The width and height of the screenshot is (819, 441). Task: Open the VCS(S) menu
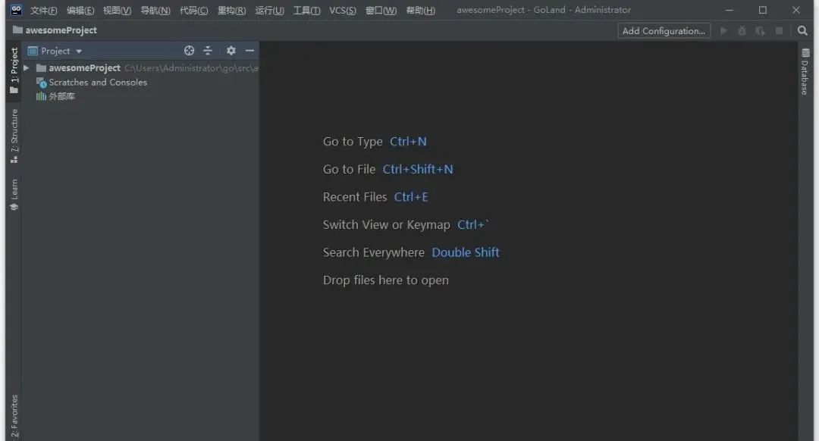[x=342, y=10]
